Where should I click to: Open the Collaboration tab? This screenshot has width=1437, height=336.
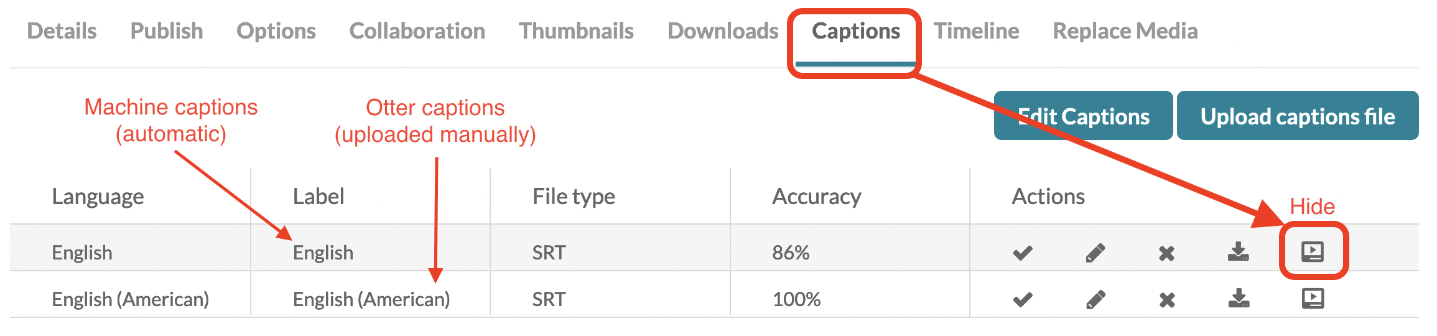coord(417,31)
